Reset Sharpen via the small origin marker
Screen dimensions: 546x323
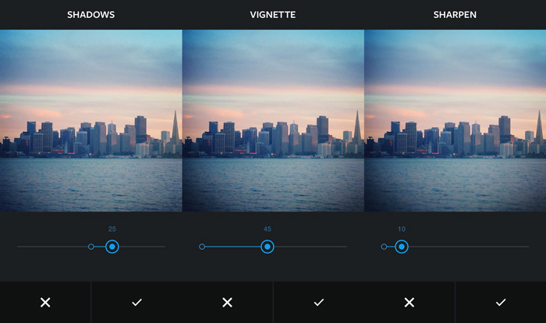(x=384, y=247)
